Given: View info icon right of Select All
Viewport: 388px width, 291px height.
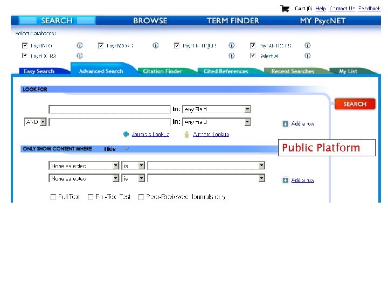Looking at the screenshot, I should (x=307, y=56).
